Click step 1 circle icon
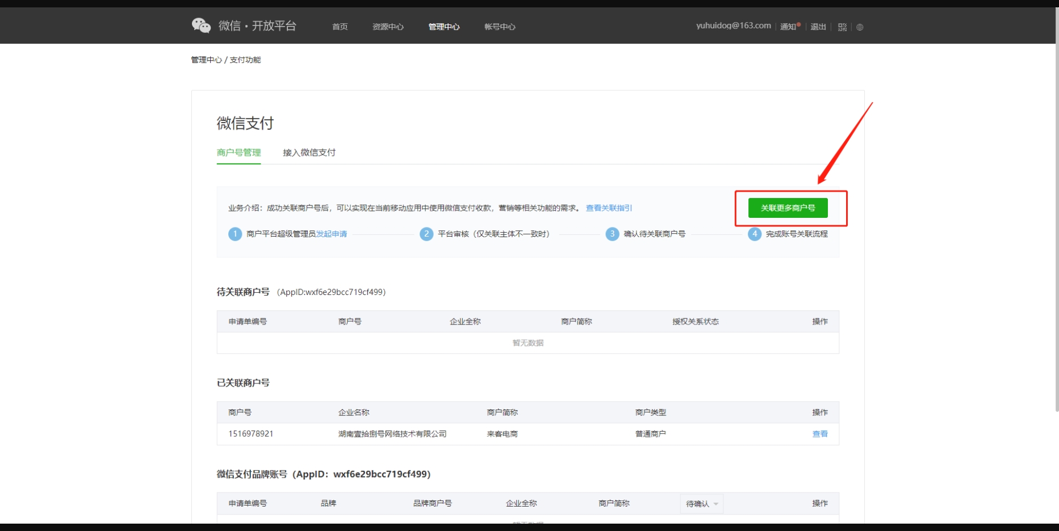Viewport: 1059px width, 531px height. pos(235,234)
